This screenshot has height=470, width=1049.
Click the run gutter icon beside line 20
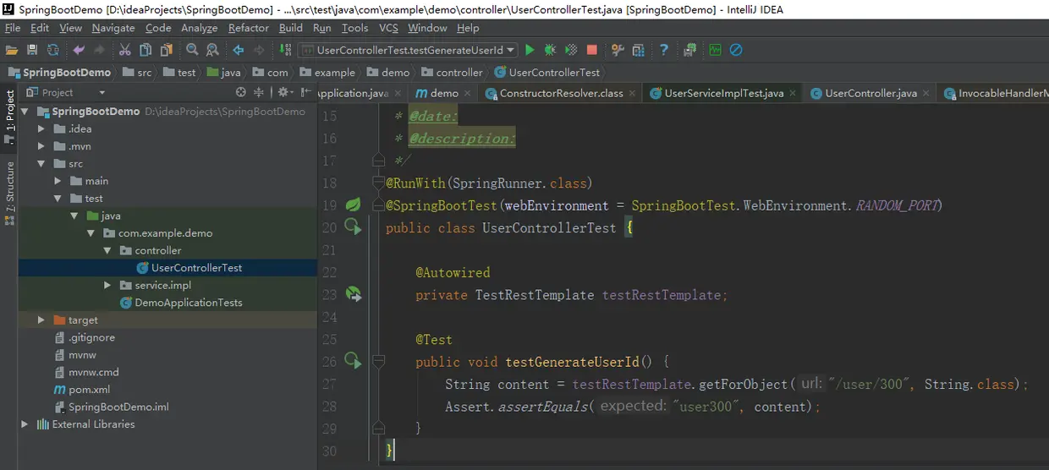(353, 227)
